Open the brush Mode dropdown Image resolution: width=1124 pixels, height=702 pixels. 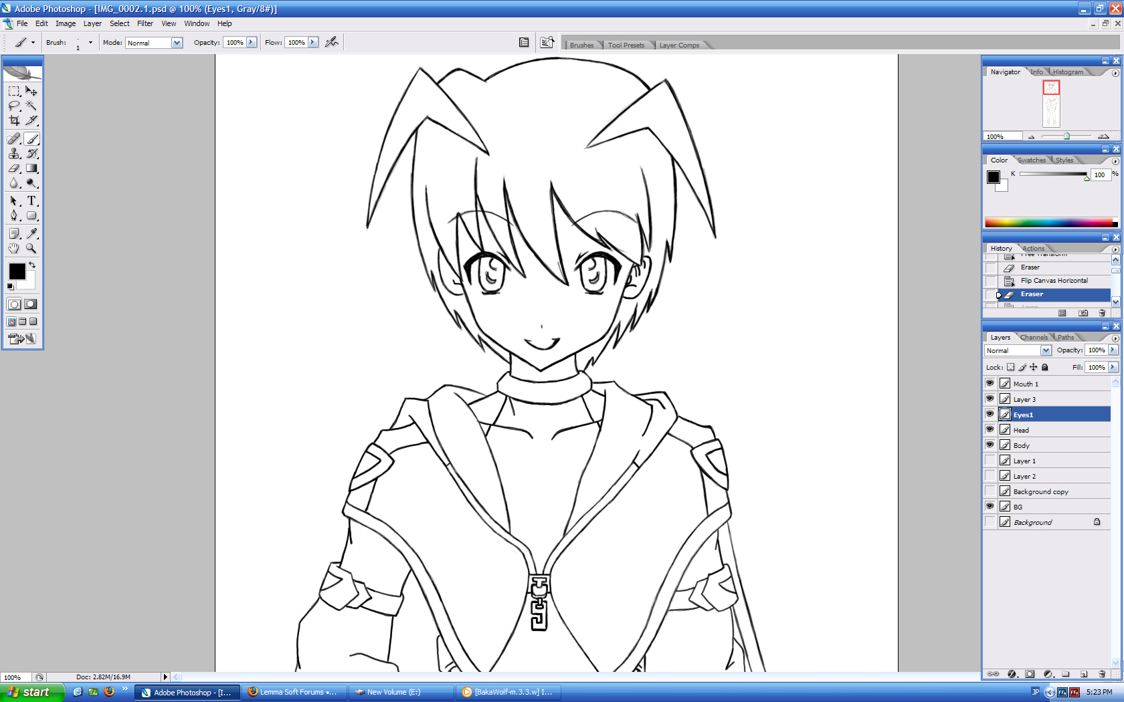click(x=177, y=43)
